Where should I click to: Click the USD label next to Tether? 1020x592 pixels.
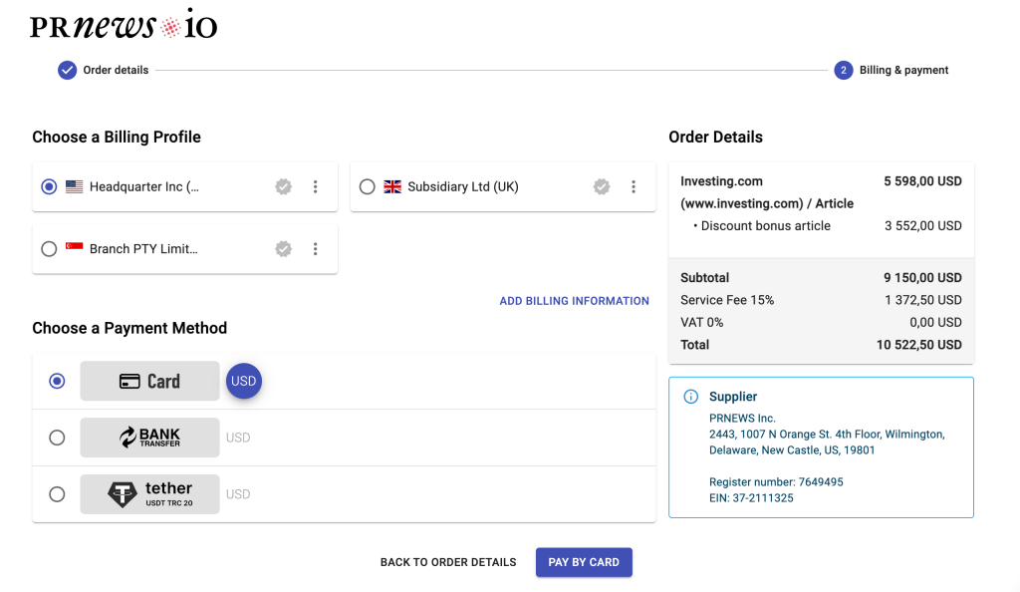point(238,494)
